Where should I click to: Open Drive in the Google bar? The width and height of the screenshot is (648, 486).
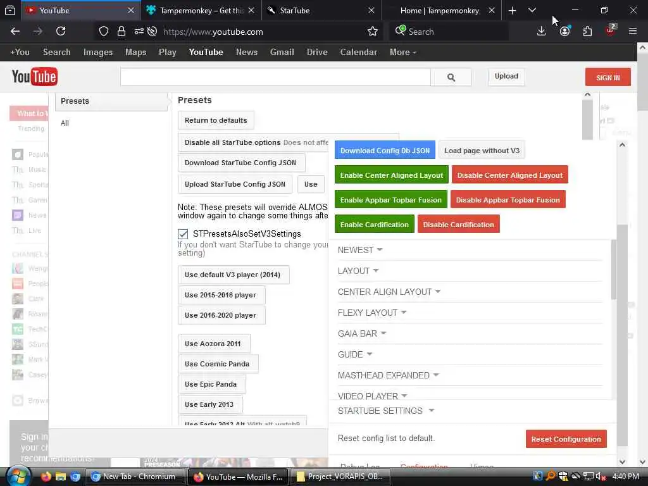pyautogui.click(x=317, y=52)
